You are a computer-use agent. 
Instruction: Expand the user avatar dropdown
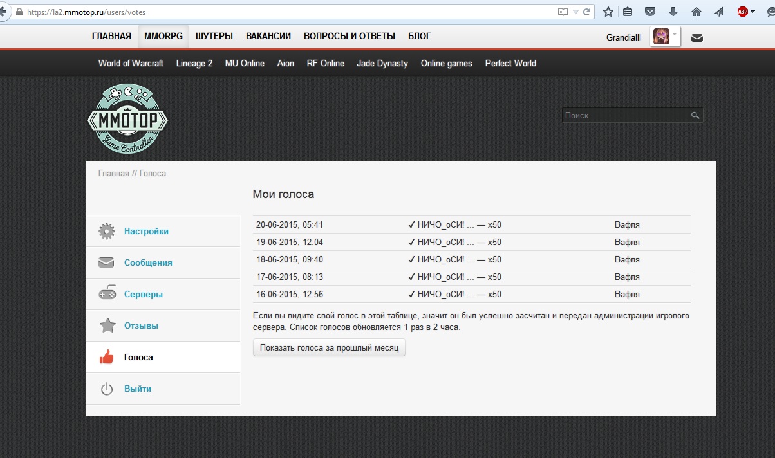tap(675, 35)
